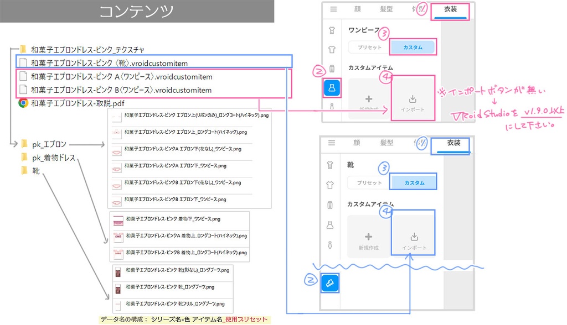Open the pk_エプロン folder icon
This screenshot has width=567, height=325.
24,144
